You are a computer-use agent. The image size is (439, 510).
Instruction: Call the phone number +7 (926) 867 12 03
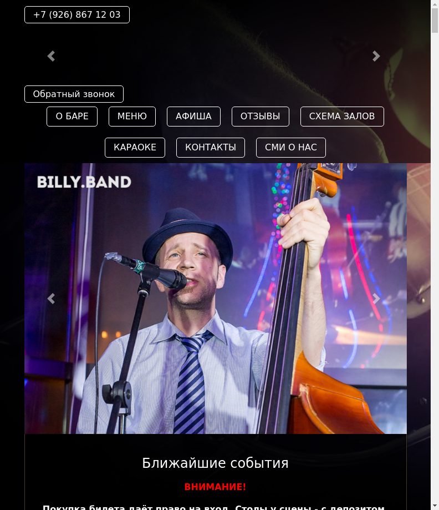(x=77, y=14)
